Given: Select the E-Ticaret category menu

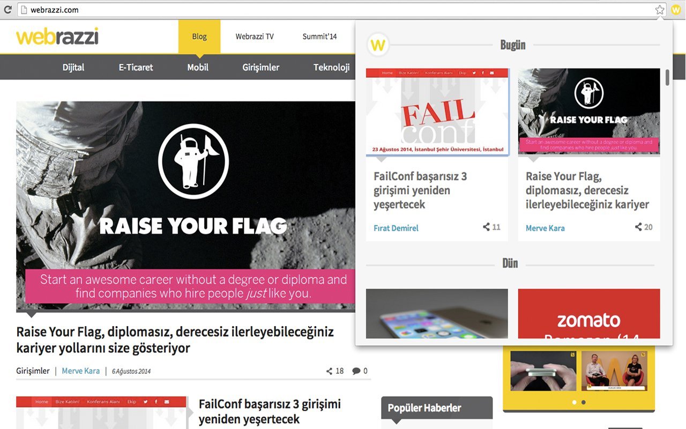Looking at the screenshot, I should point(136,67).
